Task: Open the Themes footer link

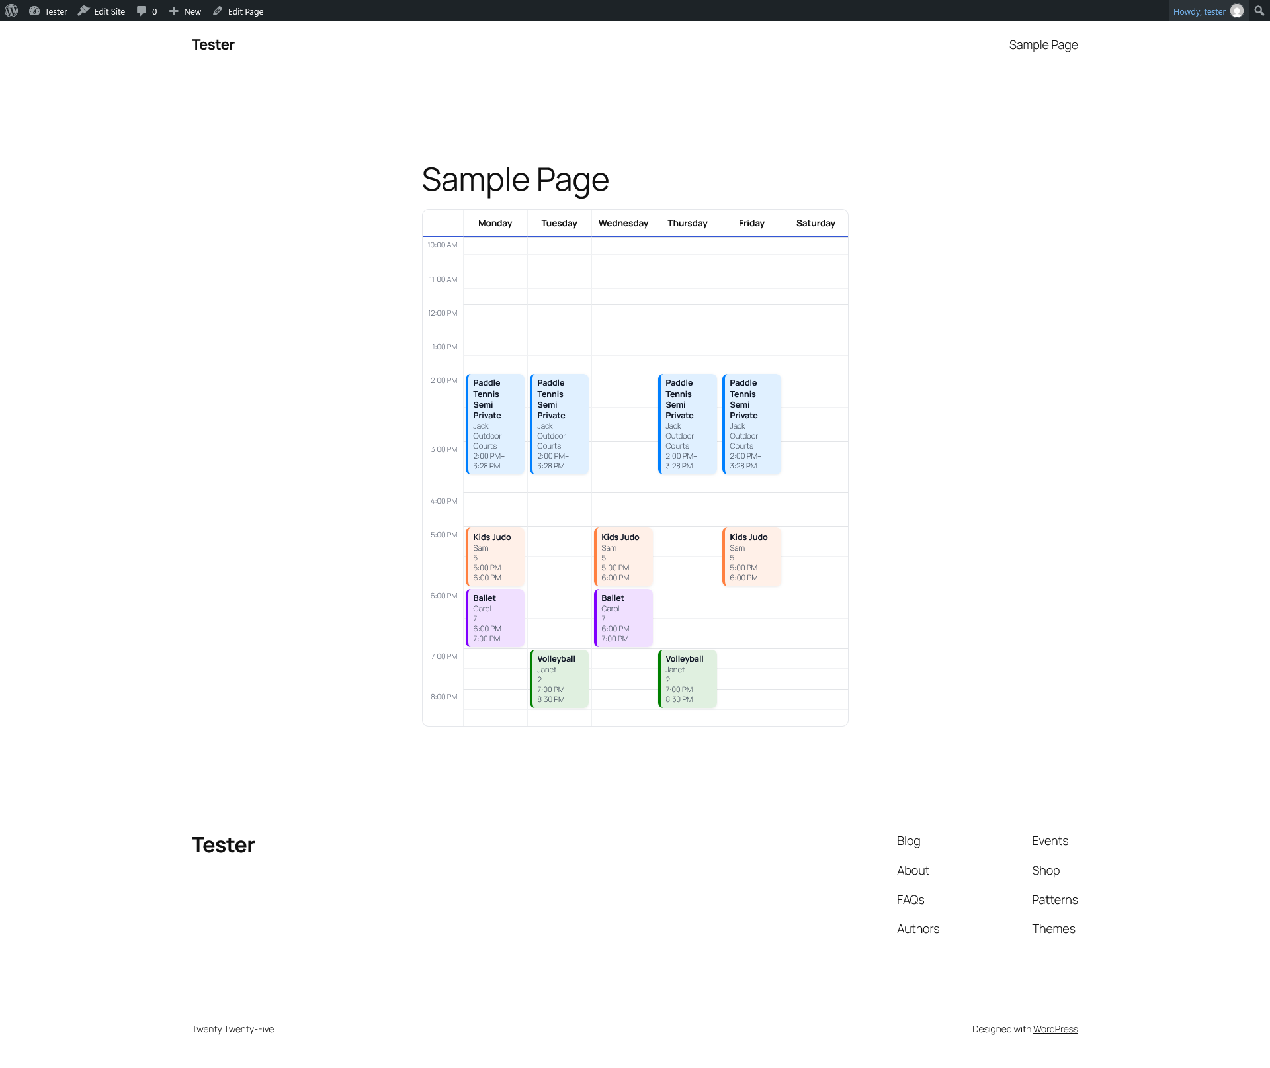Action: 1053,929
